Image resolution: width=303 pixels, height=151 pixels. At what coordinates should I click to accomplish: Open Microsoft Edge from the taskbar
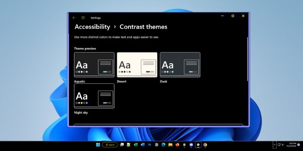coord(164,145)
